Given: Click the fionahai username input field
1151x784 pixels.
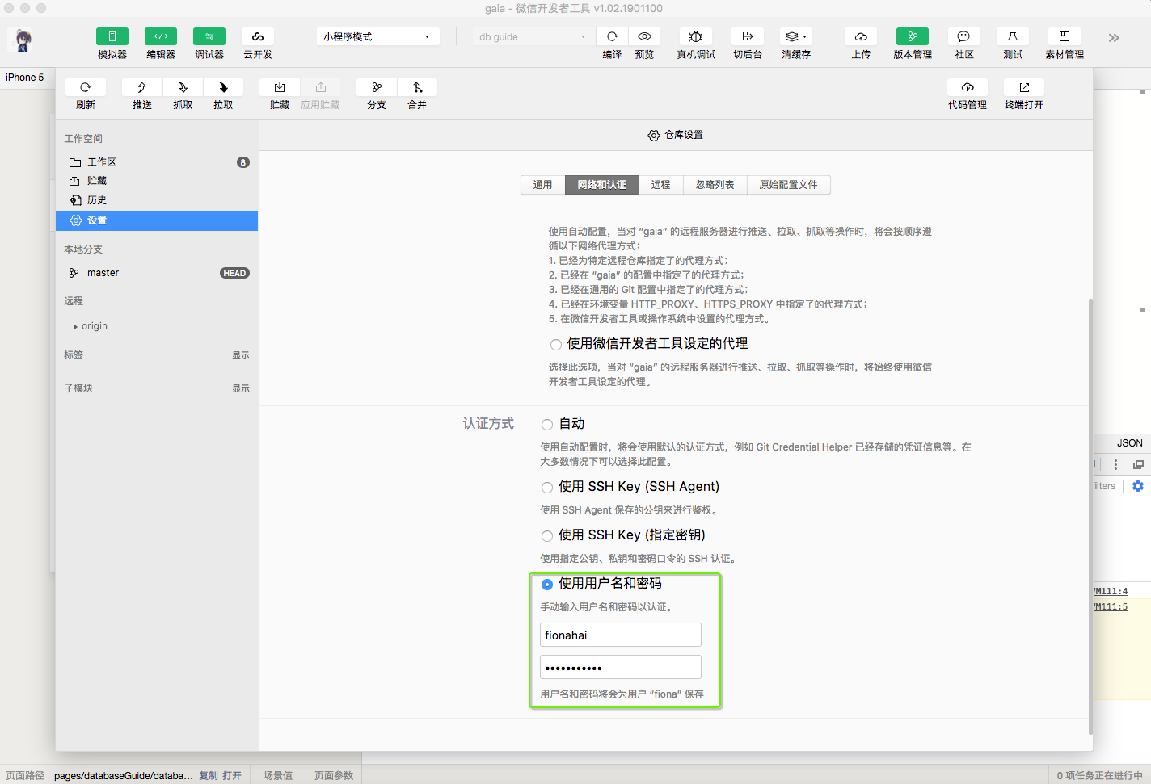Looking at the screenshot, I should 620,635.
